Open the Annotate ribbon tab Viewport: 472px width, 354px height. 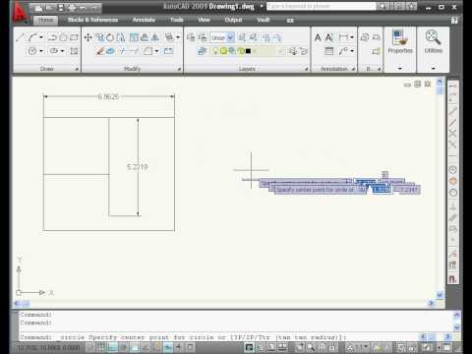coord(144,20)
